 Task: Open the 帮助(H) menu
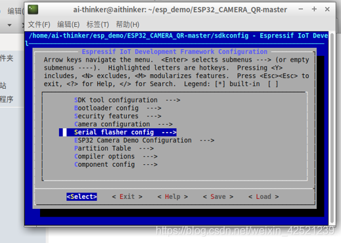[127, 24]
